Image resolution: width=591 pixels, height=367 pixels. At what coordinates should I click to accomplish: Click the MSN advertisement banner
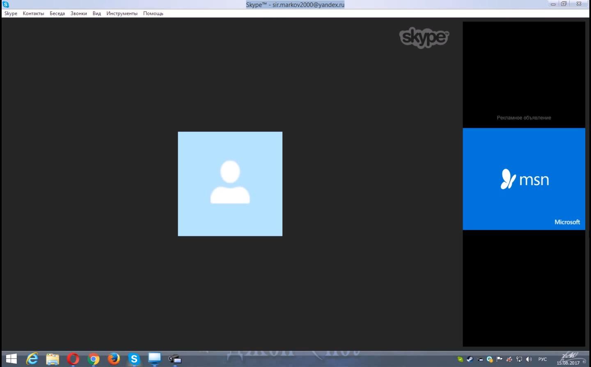pos(524,179)
